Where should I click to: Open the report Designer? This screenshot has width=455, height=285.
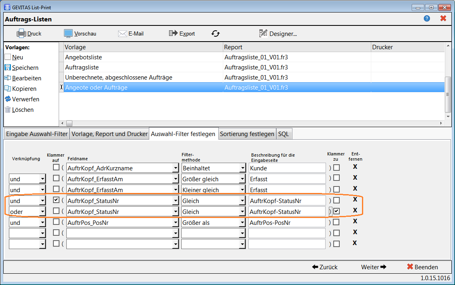[x=278, y=34]
